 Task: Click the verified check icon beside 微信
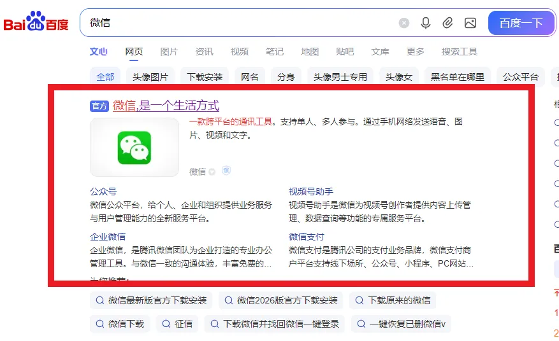click(x=212, y=172)
